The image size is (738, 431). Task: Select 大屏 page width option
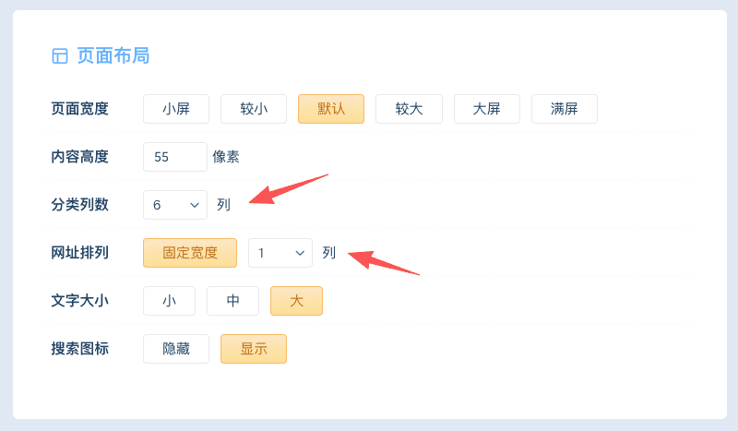tap(486, 109)
